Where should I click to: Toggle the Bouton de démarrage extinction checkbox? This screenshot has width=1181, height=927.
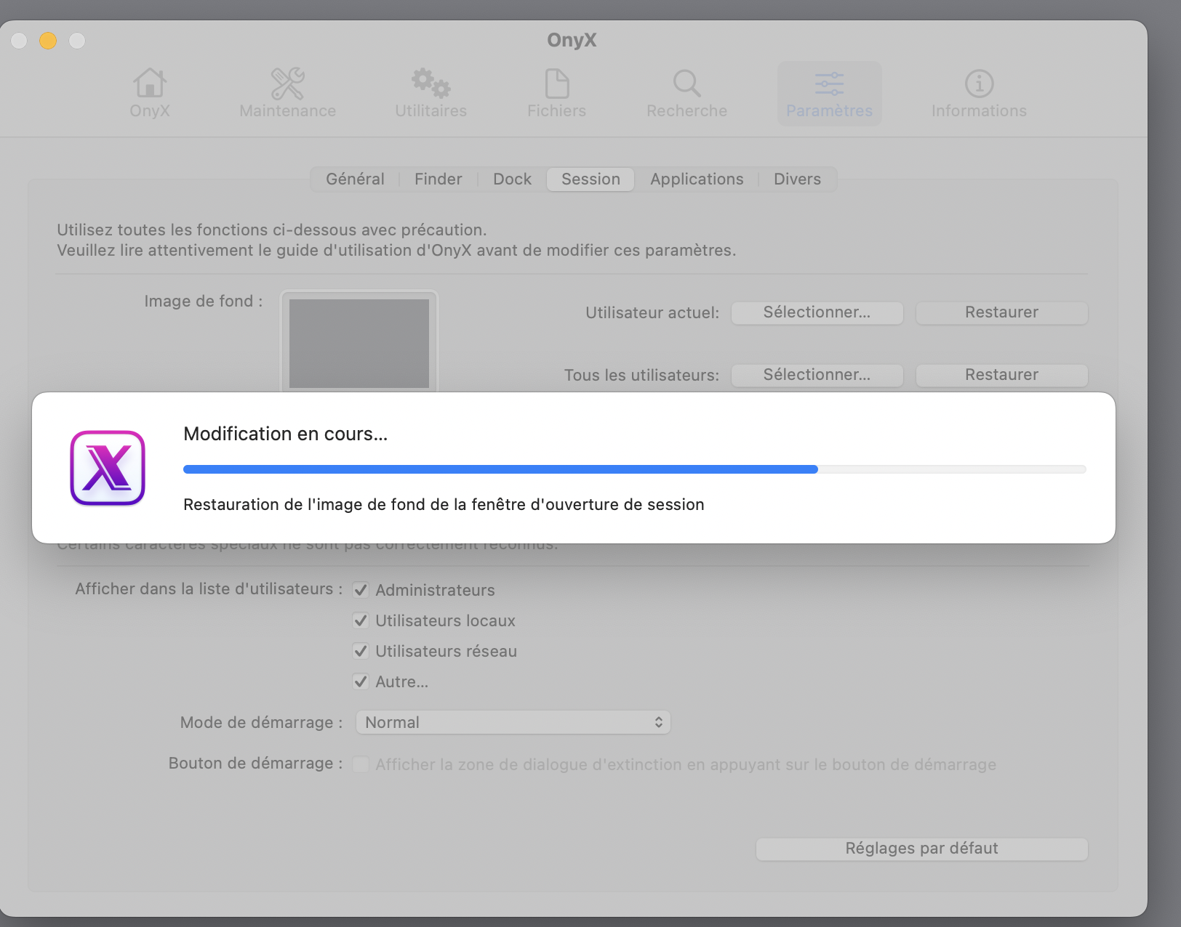coord(361,764)
